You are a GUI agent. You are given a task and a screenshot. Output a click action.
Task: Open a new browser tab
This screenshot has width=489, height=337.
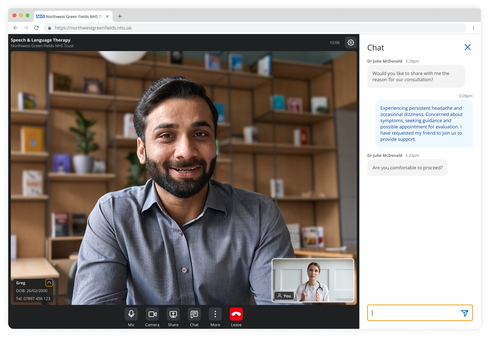[x=120, y=16]
